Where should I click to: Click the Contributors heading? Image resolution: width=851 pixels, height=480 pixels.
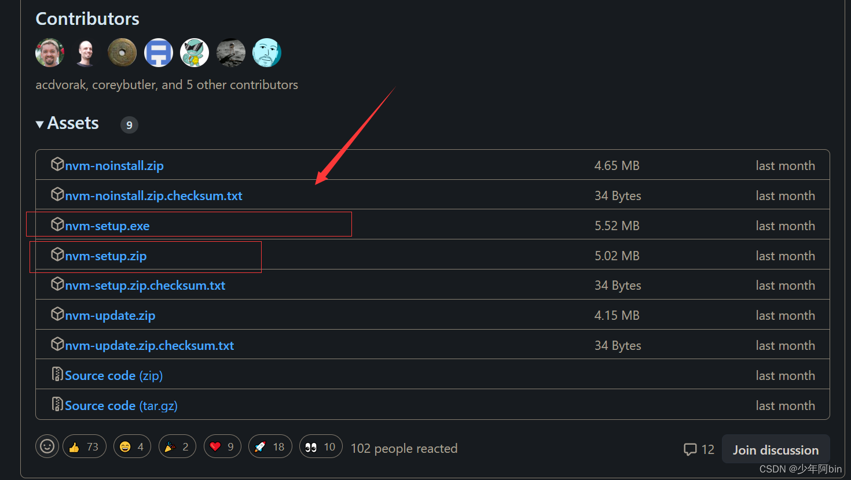87,19
